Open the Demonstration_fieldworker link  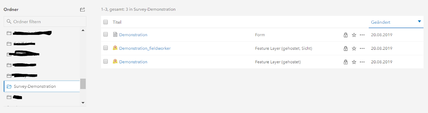pos(145,48)
